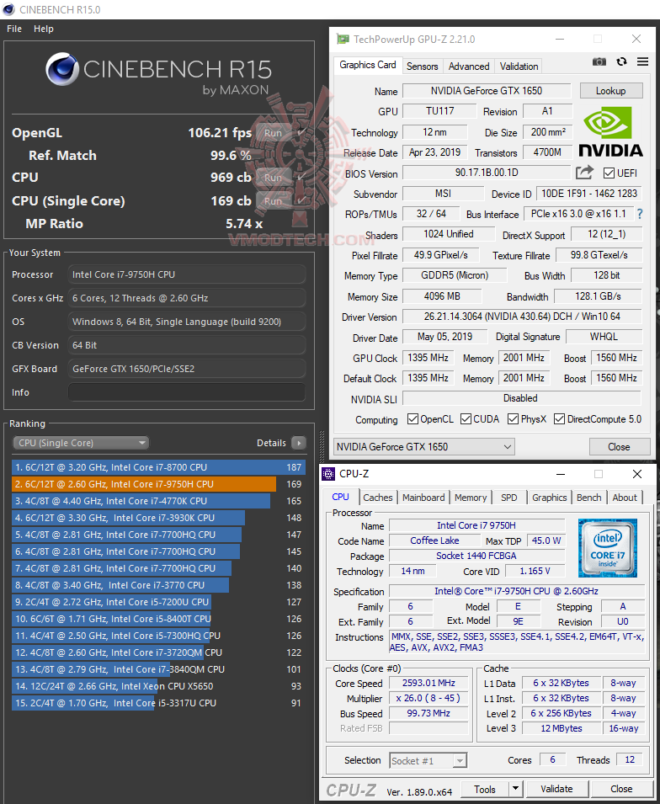Viewport: 660px width, 804px height.
Task: Click the NVIDIA logo in GPU-Z
Action: coord(610,131)
